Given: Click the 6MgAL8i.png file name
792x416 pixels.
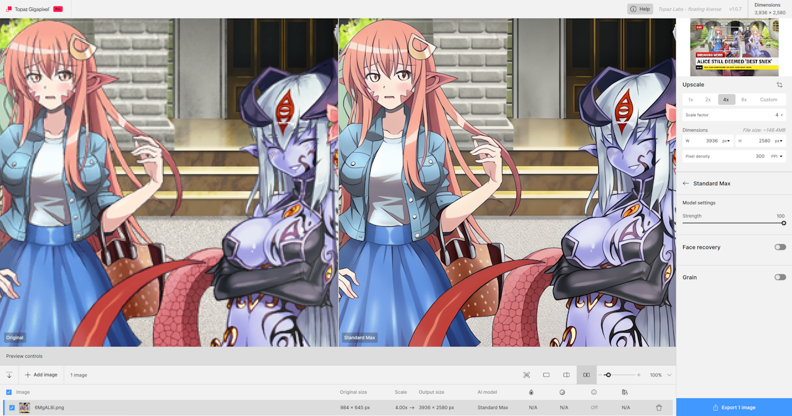Looking at the screenshot, I should [49, 407].
